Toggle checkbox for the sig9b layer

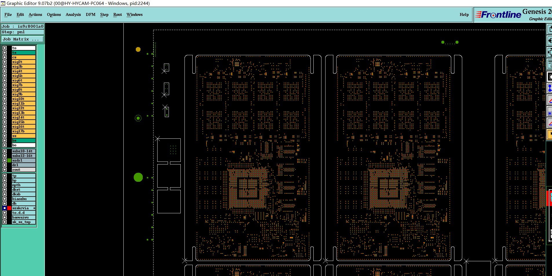pos(5,94)
